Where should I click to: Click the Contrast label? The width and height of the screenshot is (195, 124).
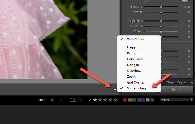tap(136, 12)
